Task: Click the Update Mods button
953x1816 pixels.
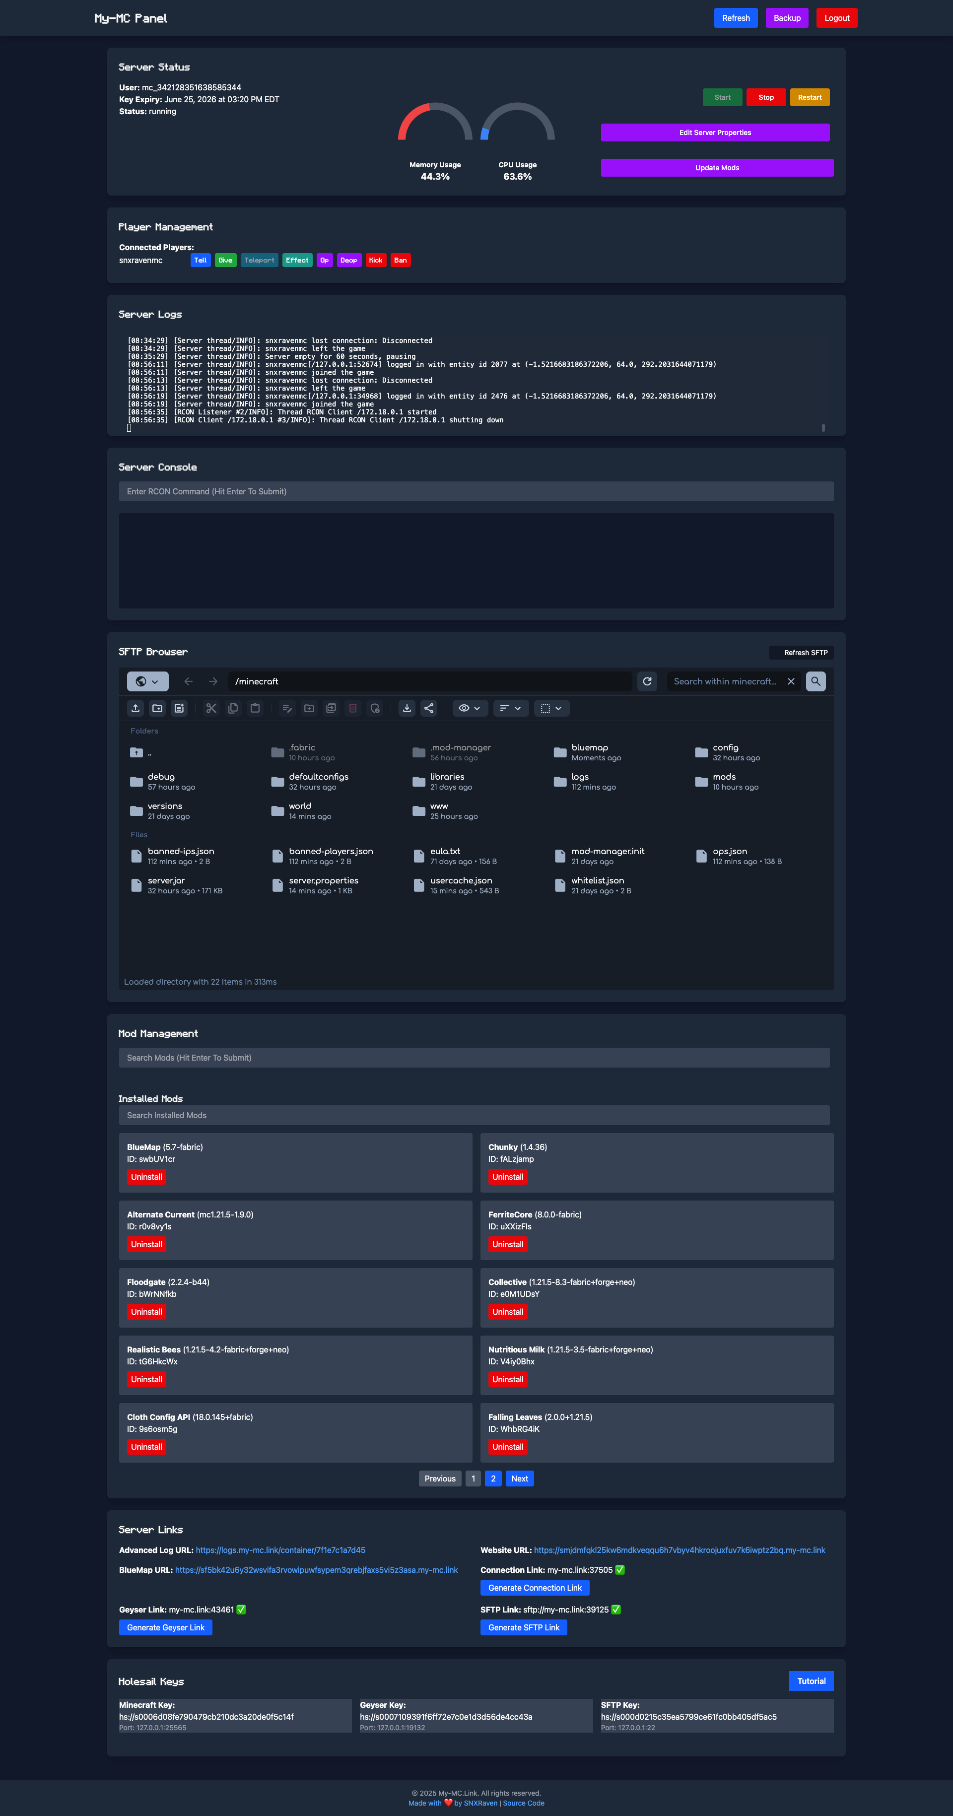Action: (x=717, y=168)
